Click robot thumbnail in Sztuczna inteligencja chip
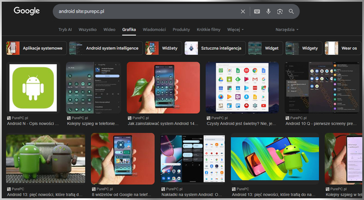The image size is (364, 200). click(191, 48)
